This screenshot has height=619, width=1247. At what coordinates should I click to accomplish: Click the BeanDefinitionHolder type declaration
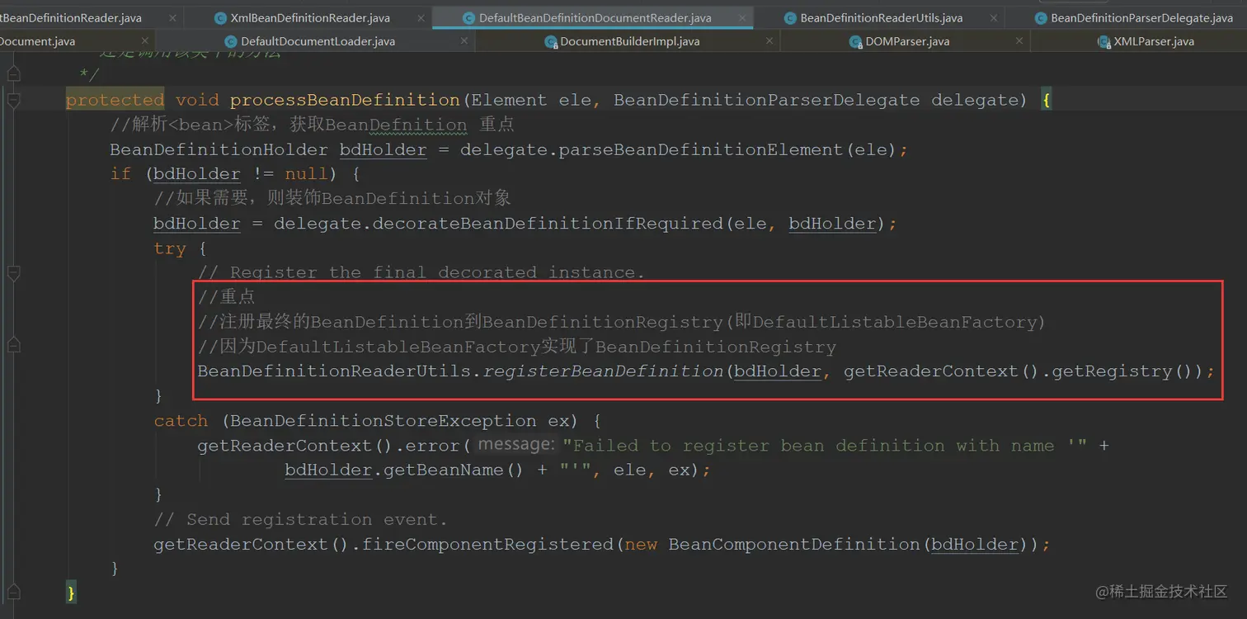219,149
